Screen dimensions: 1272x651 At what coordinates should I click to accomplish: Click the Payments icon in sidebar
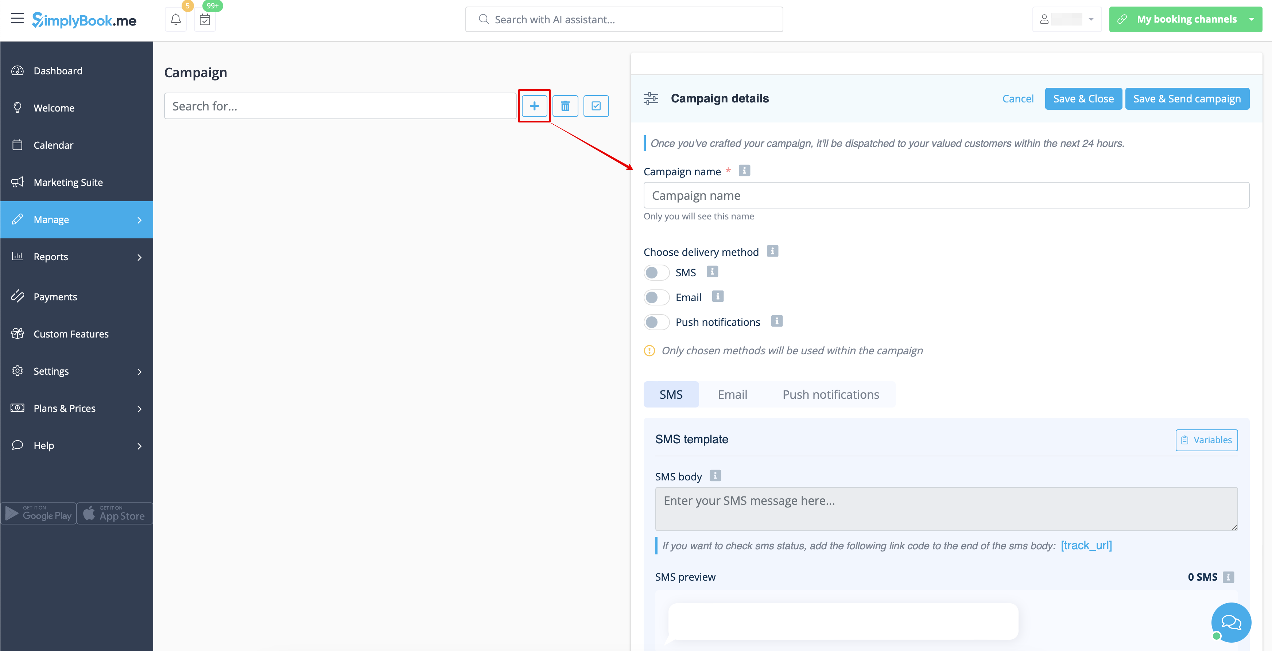17,296
